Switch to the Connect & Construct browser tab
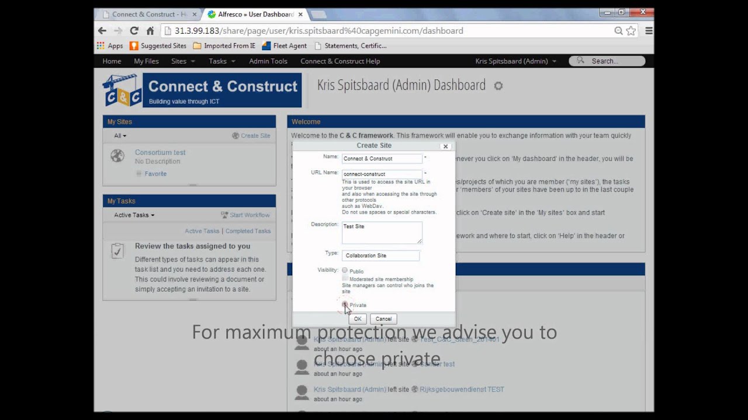The image size is (748, 420). (x=149, y=15)
